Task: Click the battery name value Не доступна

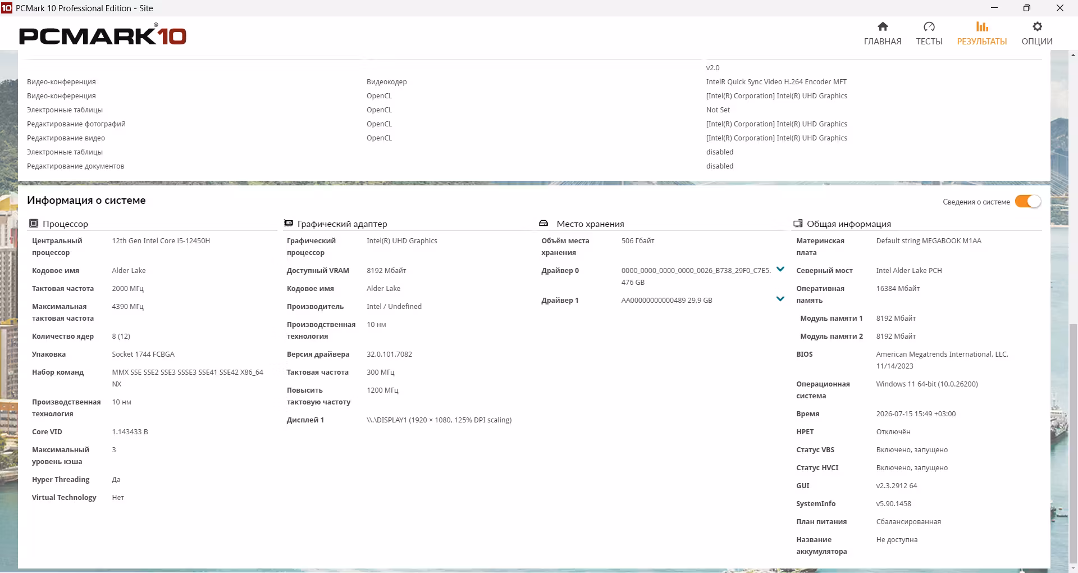Action: click(x=897, y=540)
